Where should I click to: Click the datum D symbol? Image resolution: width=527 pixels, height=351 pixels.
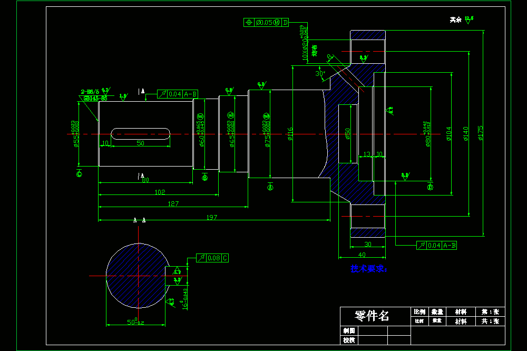tap(430, 187)
